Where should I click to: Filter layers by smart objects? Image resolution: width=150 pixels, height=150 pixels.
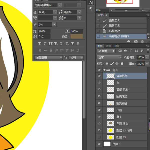(142, 51)
